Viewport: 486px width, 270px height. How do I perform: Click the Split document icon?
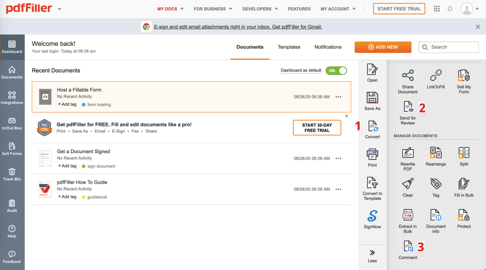pos(464,153)
